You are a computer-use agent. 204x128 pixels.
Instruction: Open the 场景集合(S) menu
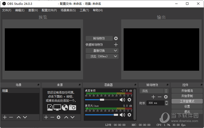click(68, 10)
